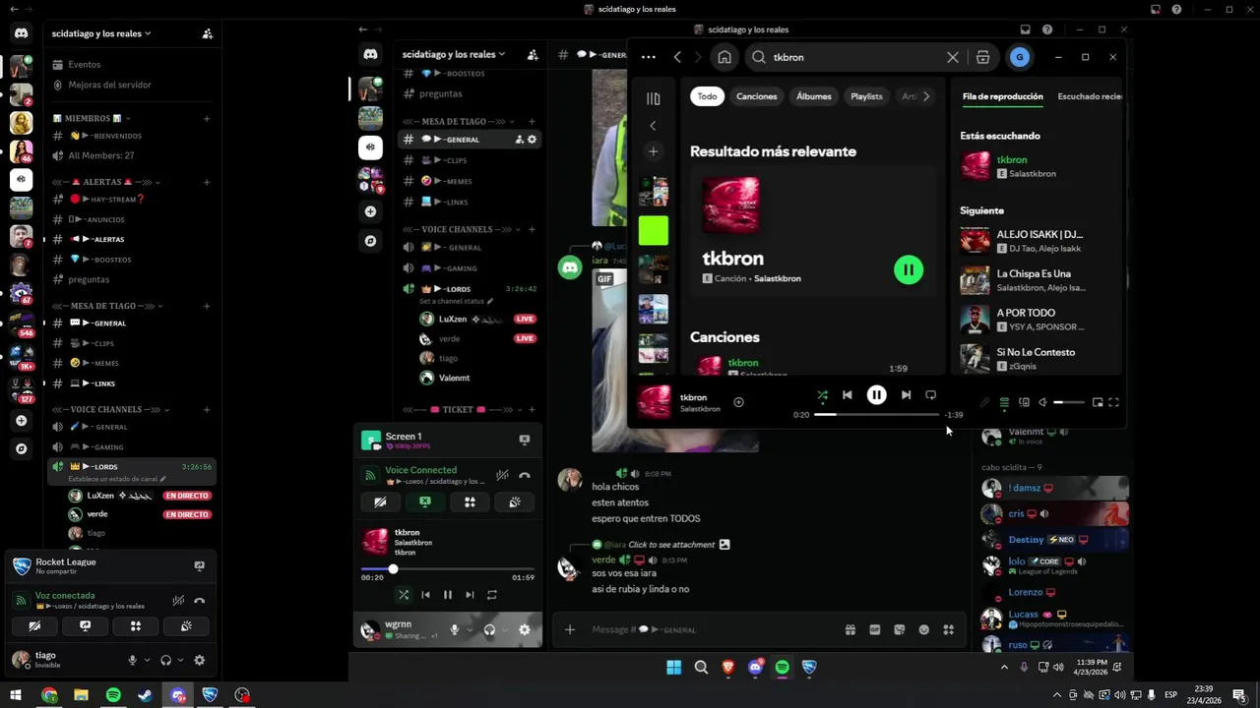Open Mejoras del servidor

pos(109,85)
